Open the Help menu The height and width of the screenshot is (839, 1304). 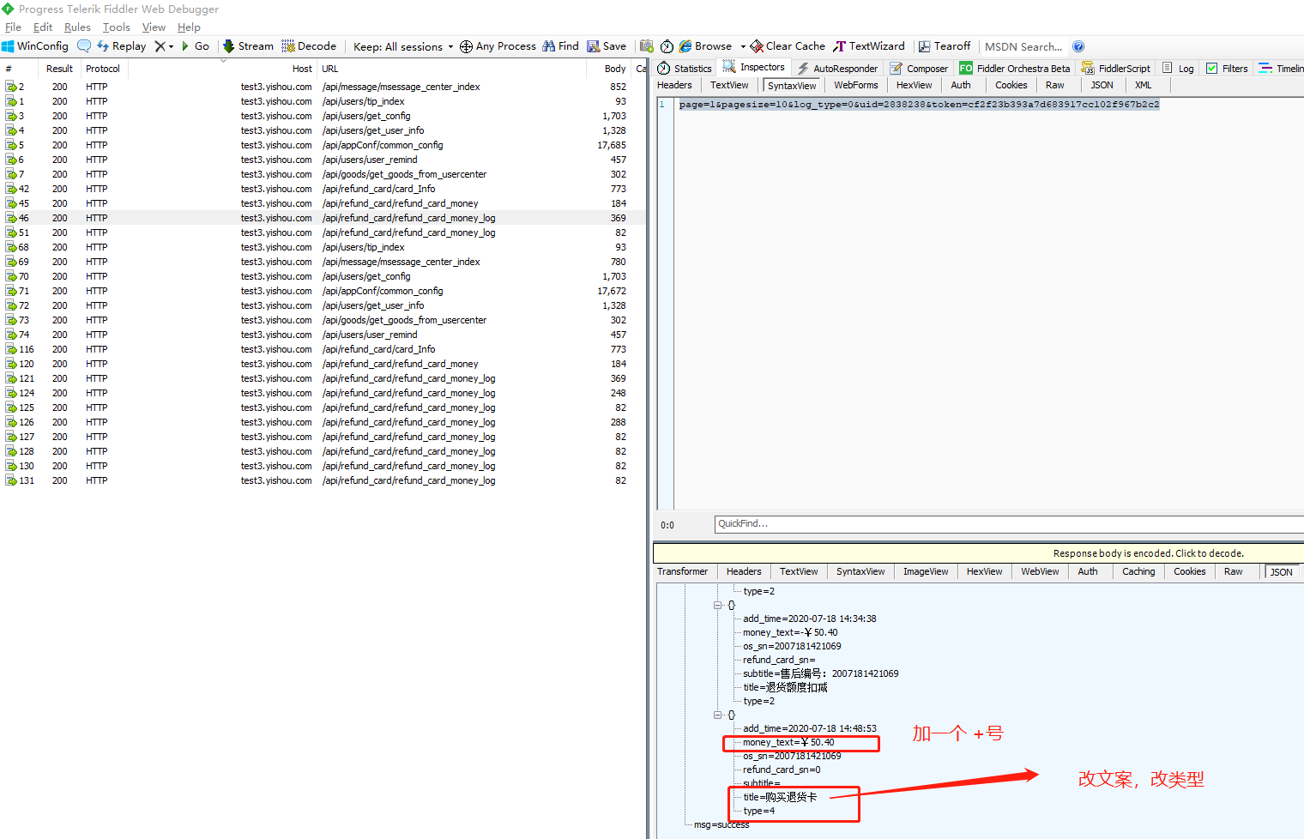189,27
